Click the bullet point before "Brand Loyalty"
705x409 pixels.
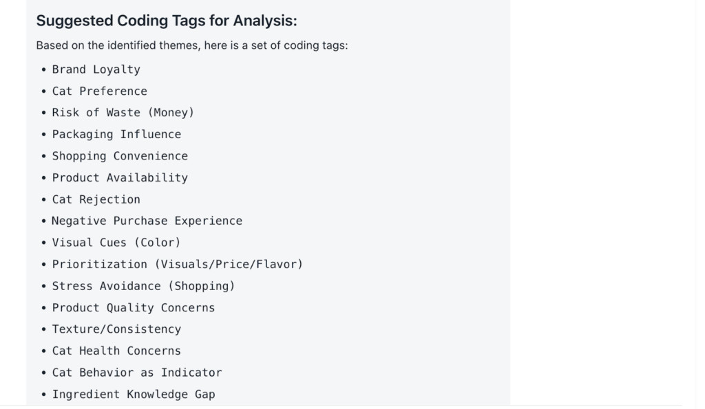[x=44, y=70]
